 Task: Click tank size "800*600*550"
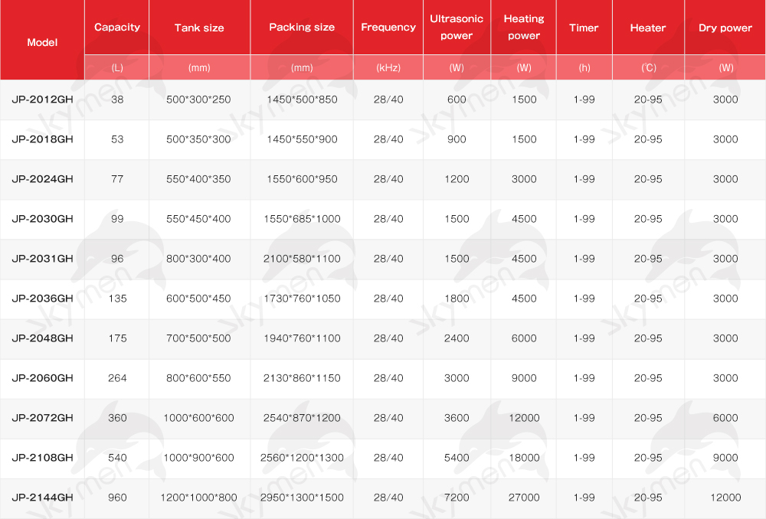point(198,378)
